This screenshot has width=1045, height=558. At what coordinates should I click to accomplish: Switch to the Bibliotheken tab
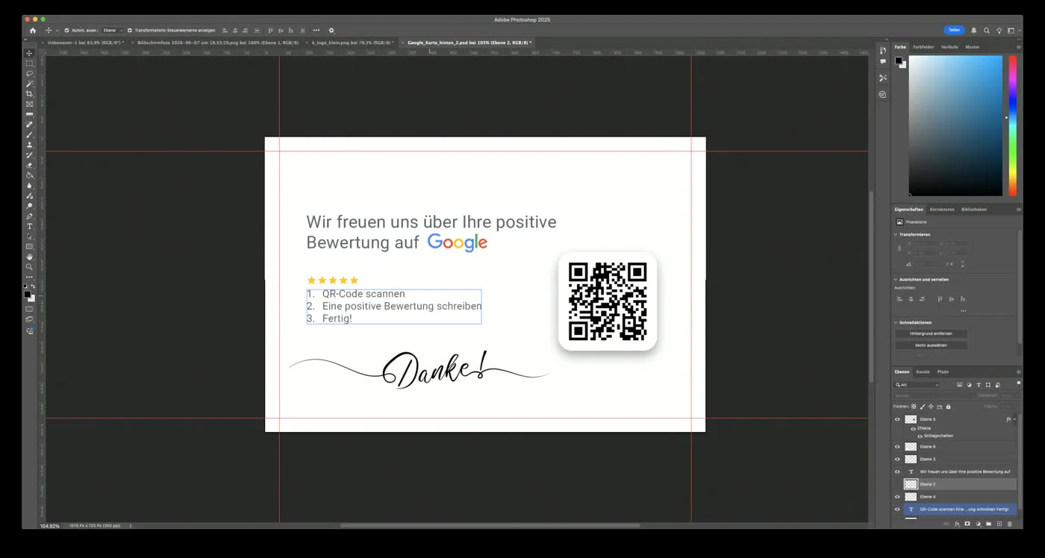pos(974,210)
